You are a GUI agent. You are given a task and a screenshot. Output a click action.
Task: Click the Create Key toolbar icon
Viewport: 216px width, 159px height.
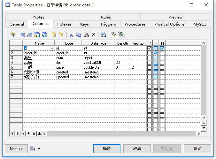click(61, 35)
